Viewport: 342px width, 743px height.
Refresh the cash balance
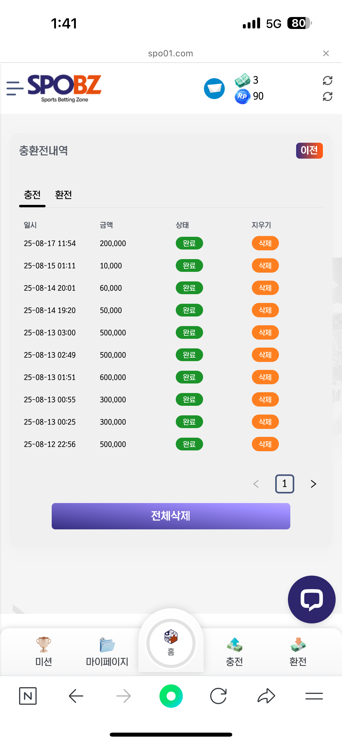tap(327, 81)
